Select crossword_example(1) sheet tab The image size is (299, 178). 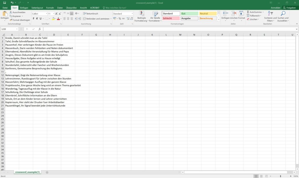[x=27, y=172]
